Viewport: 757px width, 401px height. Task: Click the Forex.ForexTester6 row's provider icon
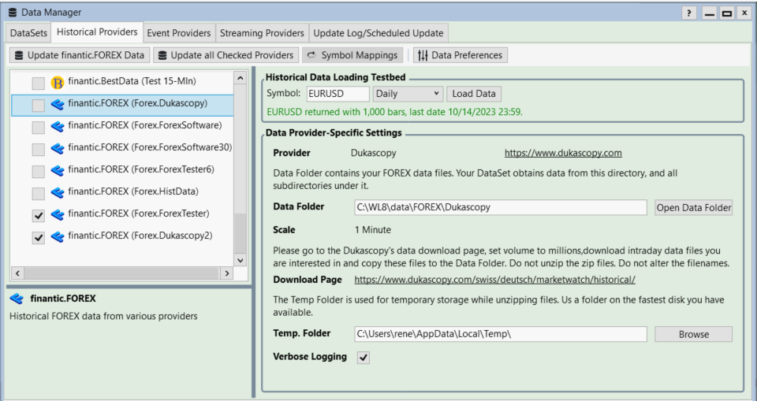tap(57, 170)
